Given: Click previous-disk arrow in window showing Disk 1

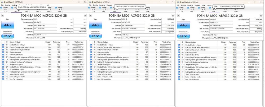Looking at the screenshot, I should (x=3, y=16).
